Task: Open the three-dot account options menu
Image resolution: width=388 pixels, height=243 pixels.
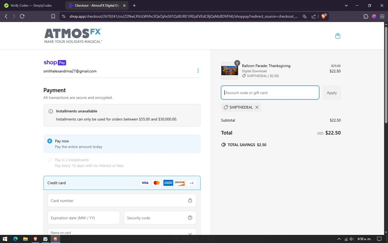Action: click(198, 71)
